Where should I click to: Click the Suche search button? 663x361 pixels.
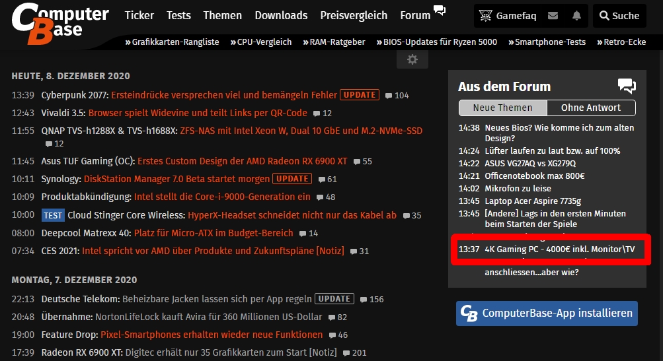point(619,16)
